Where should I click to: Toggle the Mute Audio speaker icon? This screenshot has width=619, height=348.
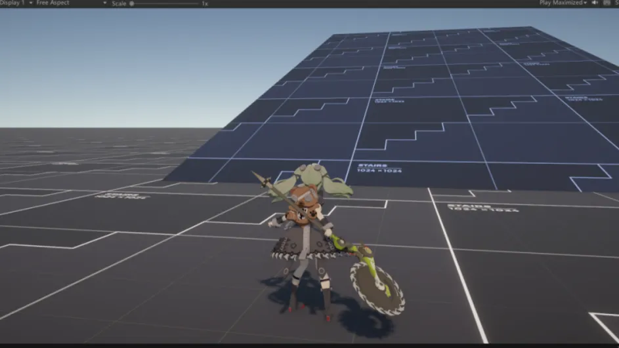click(x=595, y=3)
